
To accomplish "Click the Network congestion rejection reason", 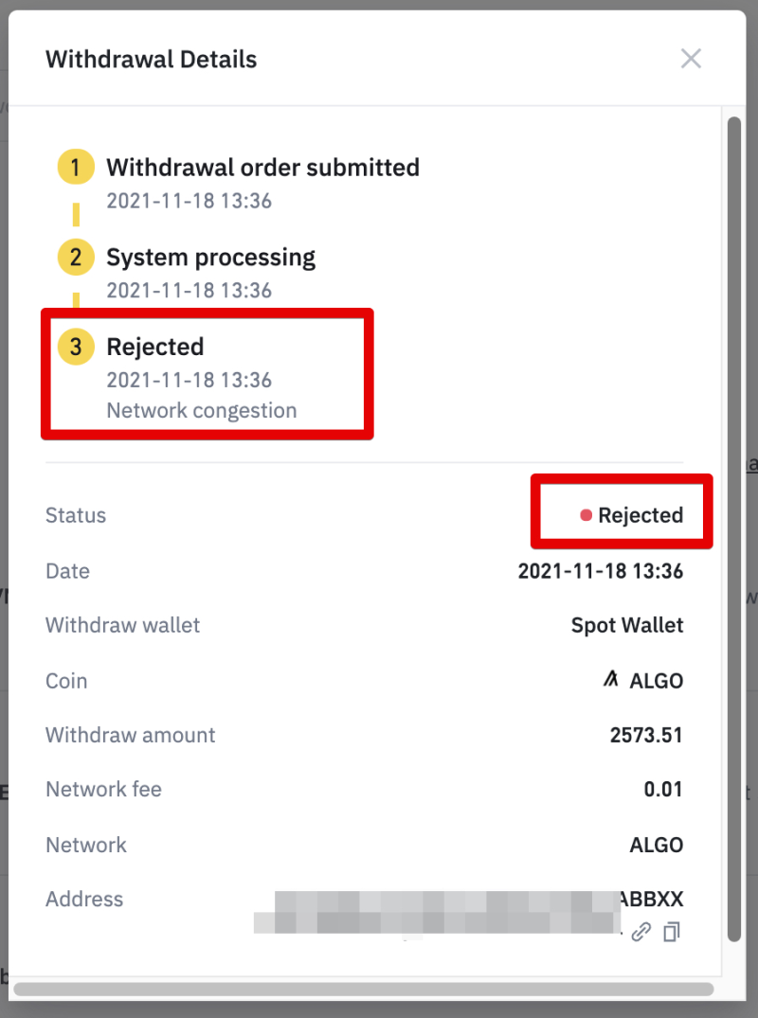I will click(202, 411).
